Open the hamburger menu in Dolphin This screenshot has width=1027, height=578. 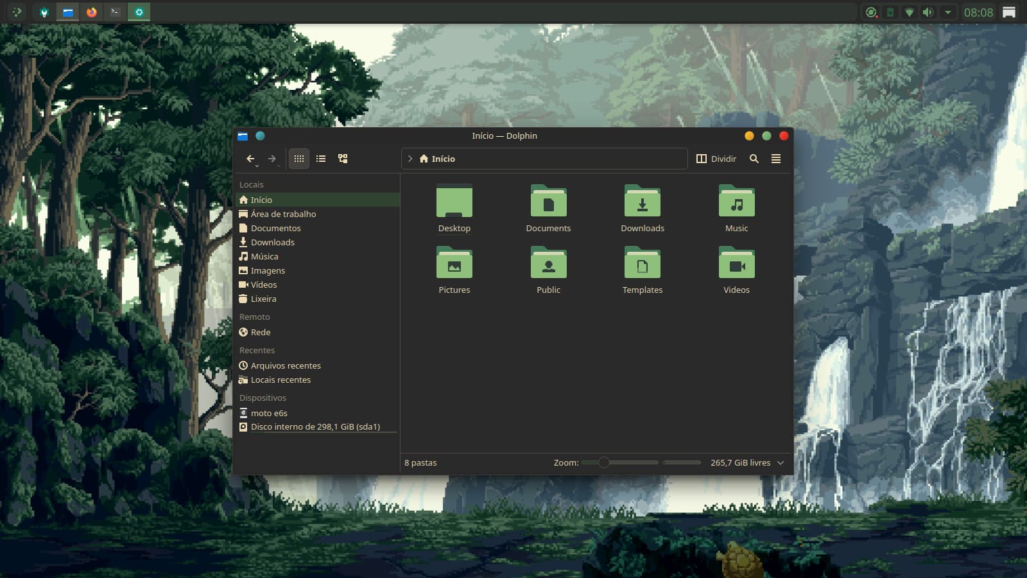pos(776,159)
